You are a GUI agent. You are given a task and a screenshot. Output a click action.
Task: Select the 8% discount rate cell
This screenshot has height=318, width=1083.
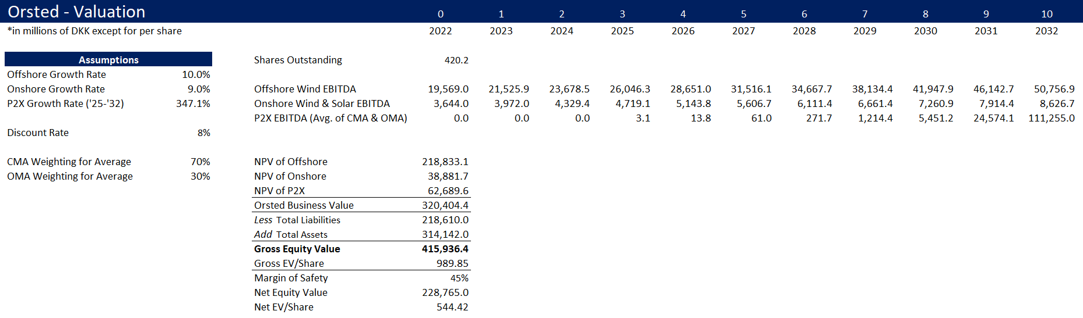204,133
